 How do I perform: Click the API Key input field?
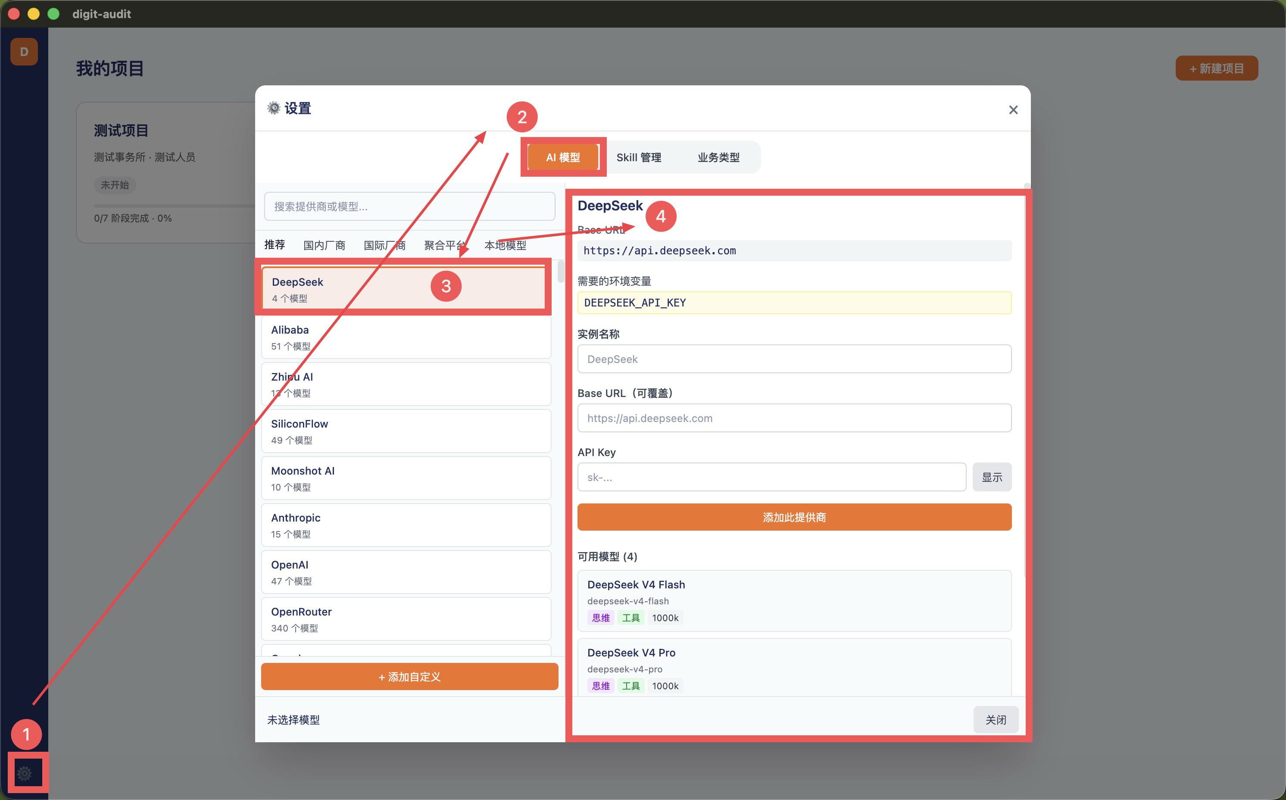pos(771,477)
